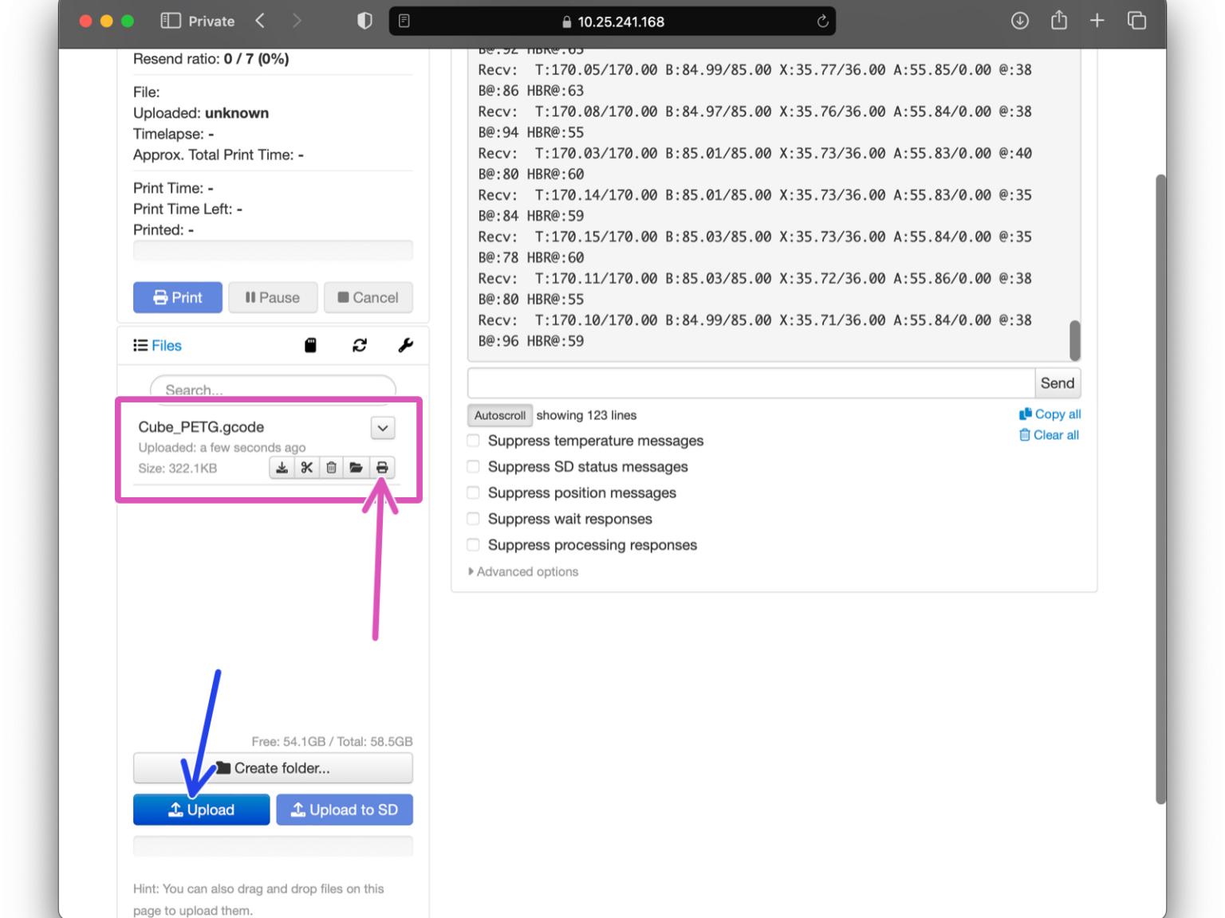This screenshot has width=1225, height=918.
Task: Expand Cube_PETG.gcode details chevron
Action: [x=383, y=428]
